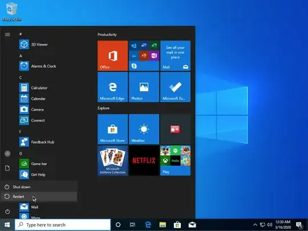Launch Microsoft Solitaire Collection tile
Image resolution: width=308 pixels, height=231 pixels.
click(x=112, y=160)
